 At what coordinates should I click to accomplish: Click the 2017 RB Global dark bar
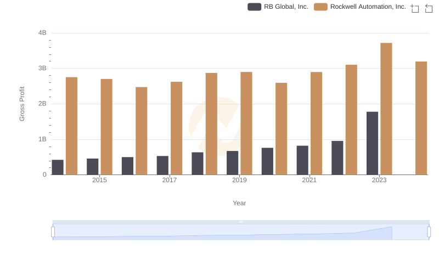pyautogui.click(x=162, y=165)
